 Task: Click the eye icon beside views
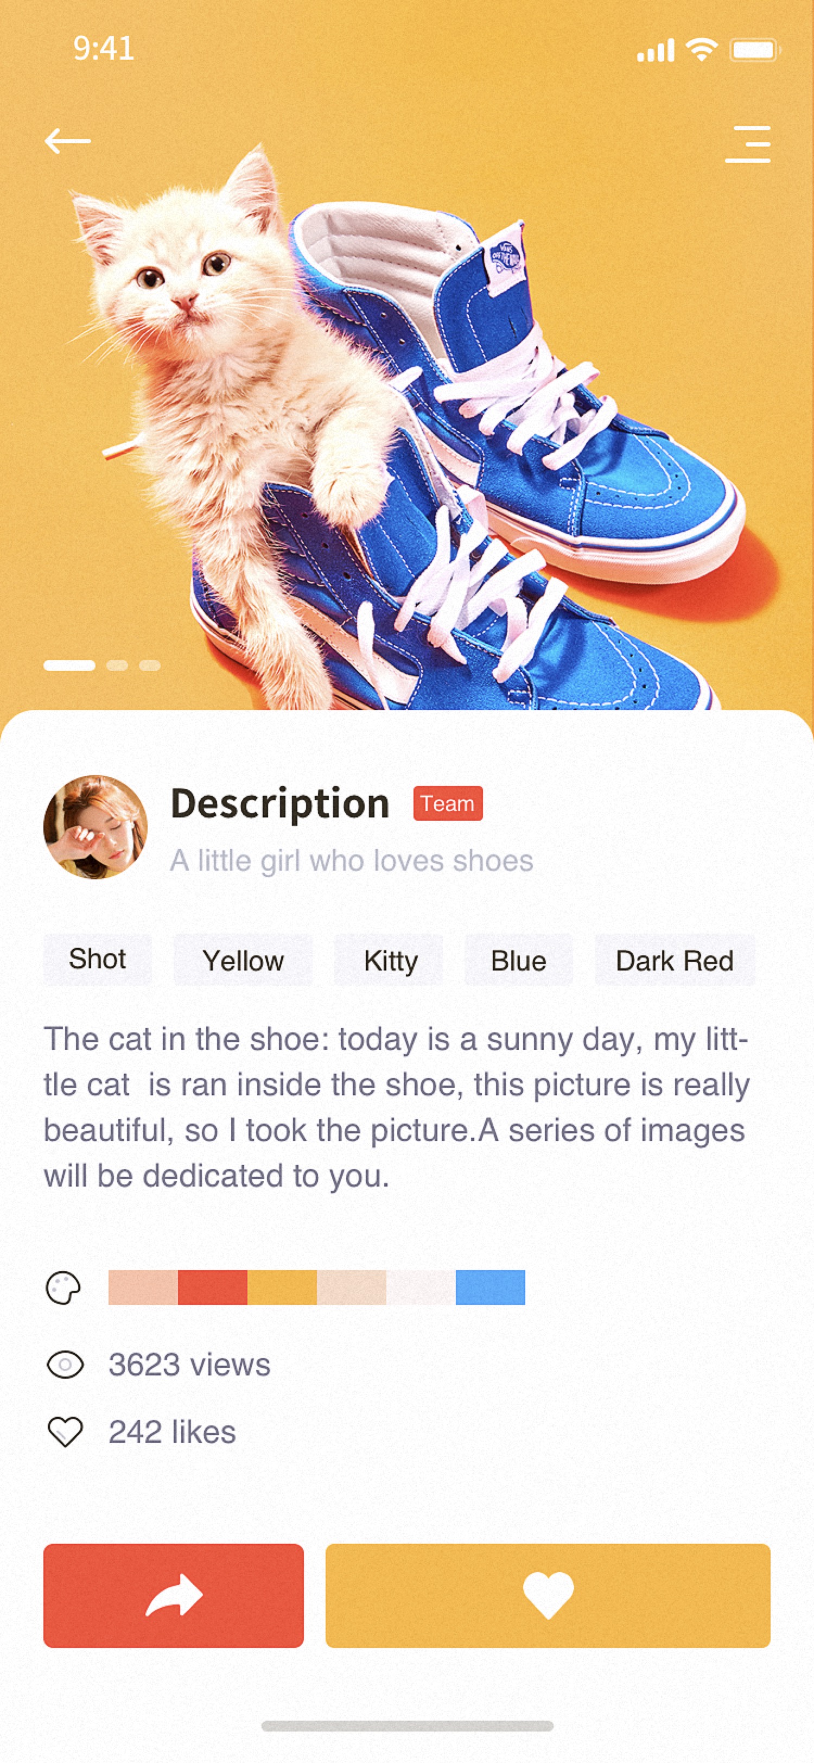65,1365
